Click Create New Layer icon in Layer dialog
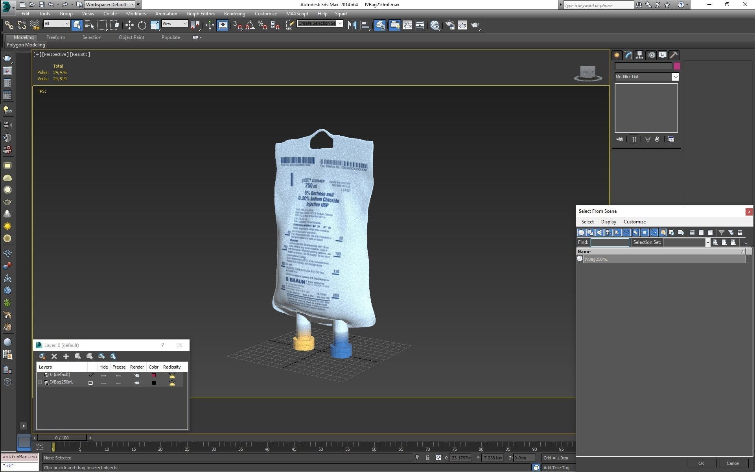Viewport: 755px width, 472px height. tap(42, 356)
